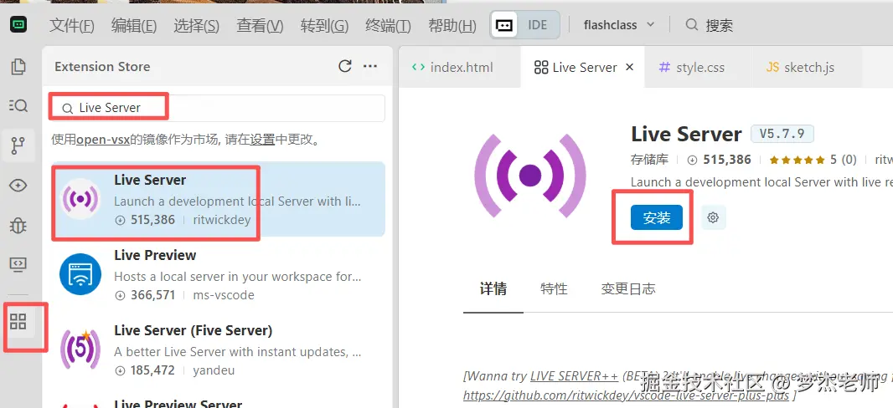The width and height of the screenshot is (893, 408).
Task: Click the large Live Server logo
Action: [x=529, y=175]
